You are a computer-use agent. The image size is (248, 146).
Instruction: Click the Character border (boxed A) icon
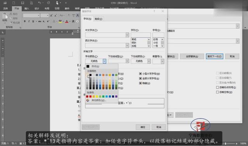[x=77, y=15]
